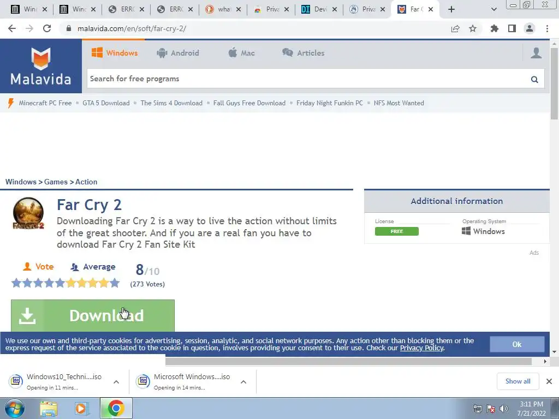Click Show all downloads
This screenshot has height=419, width=559.
[x=518, y=381]
